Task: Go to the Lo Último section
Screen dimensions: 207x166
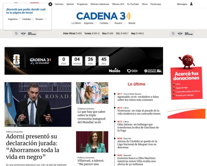Action: (x=76, y=23)
